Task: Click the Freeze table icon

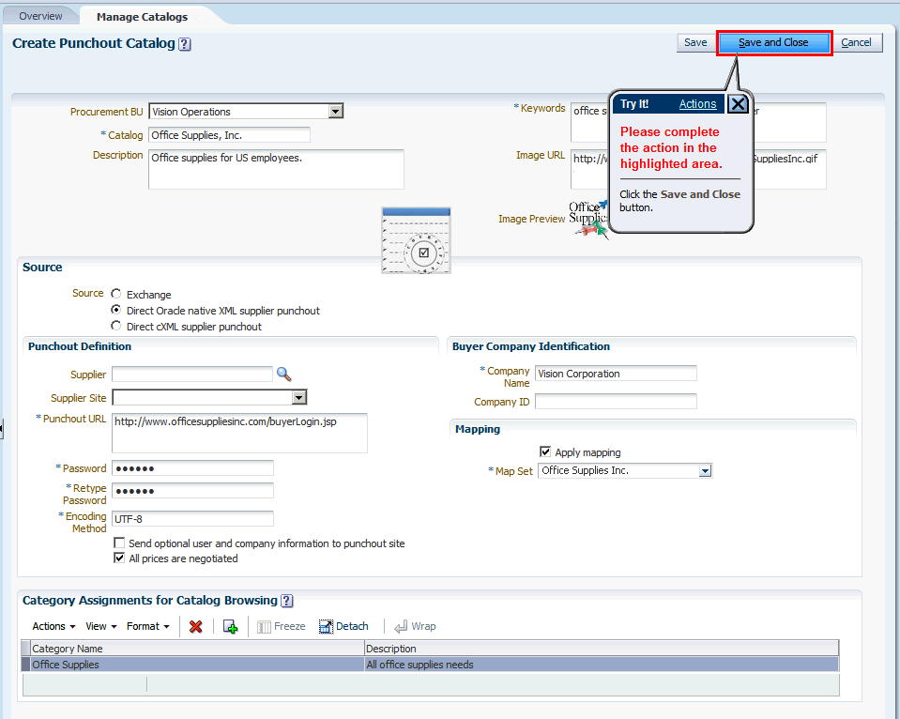Action: coord(282,625)
